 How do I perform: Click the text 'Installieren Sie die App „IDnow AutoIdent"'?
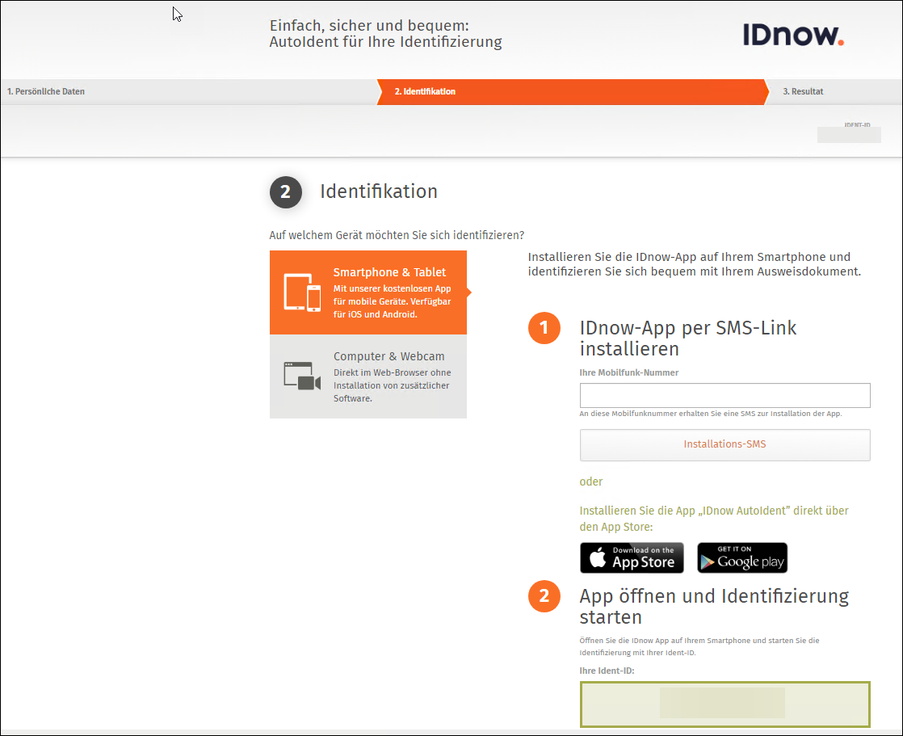pos(685,511)
